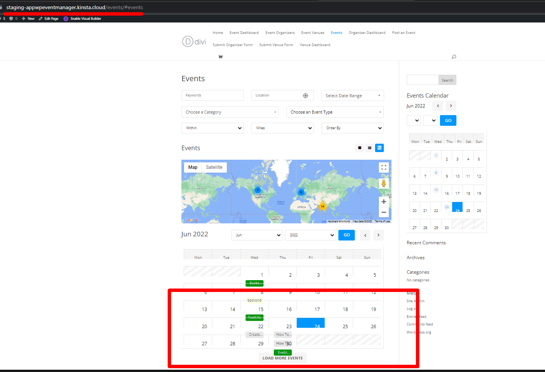Open the shopping cart icon
The image size is (545, 372).
point(220,56)
